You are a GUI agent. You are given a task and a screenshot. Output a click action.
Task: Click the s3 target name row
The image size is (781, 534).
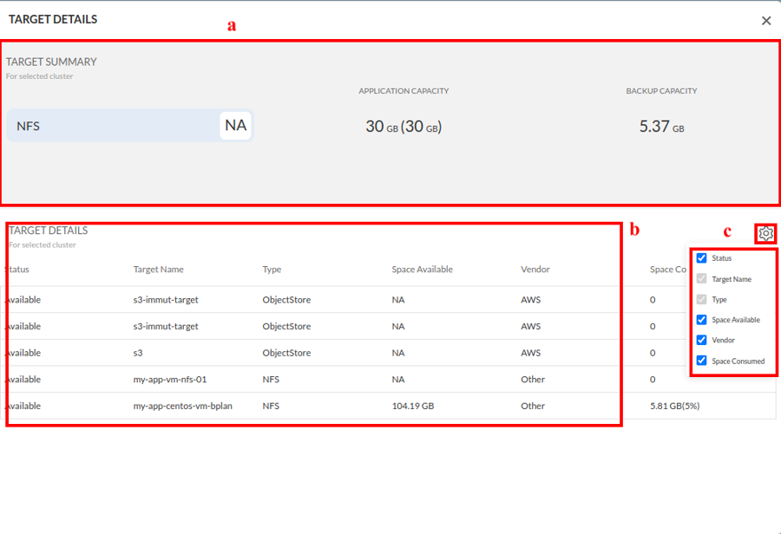[139, 353]
